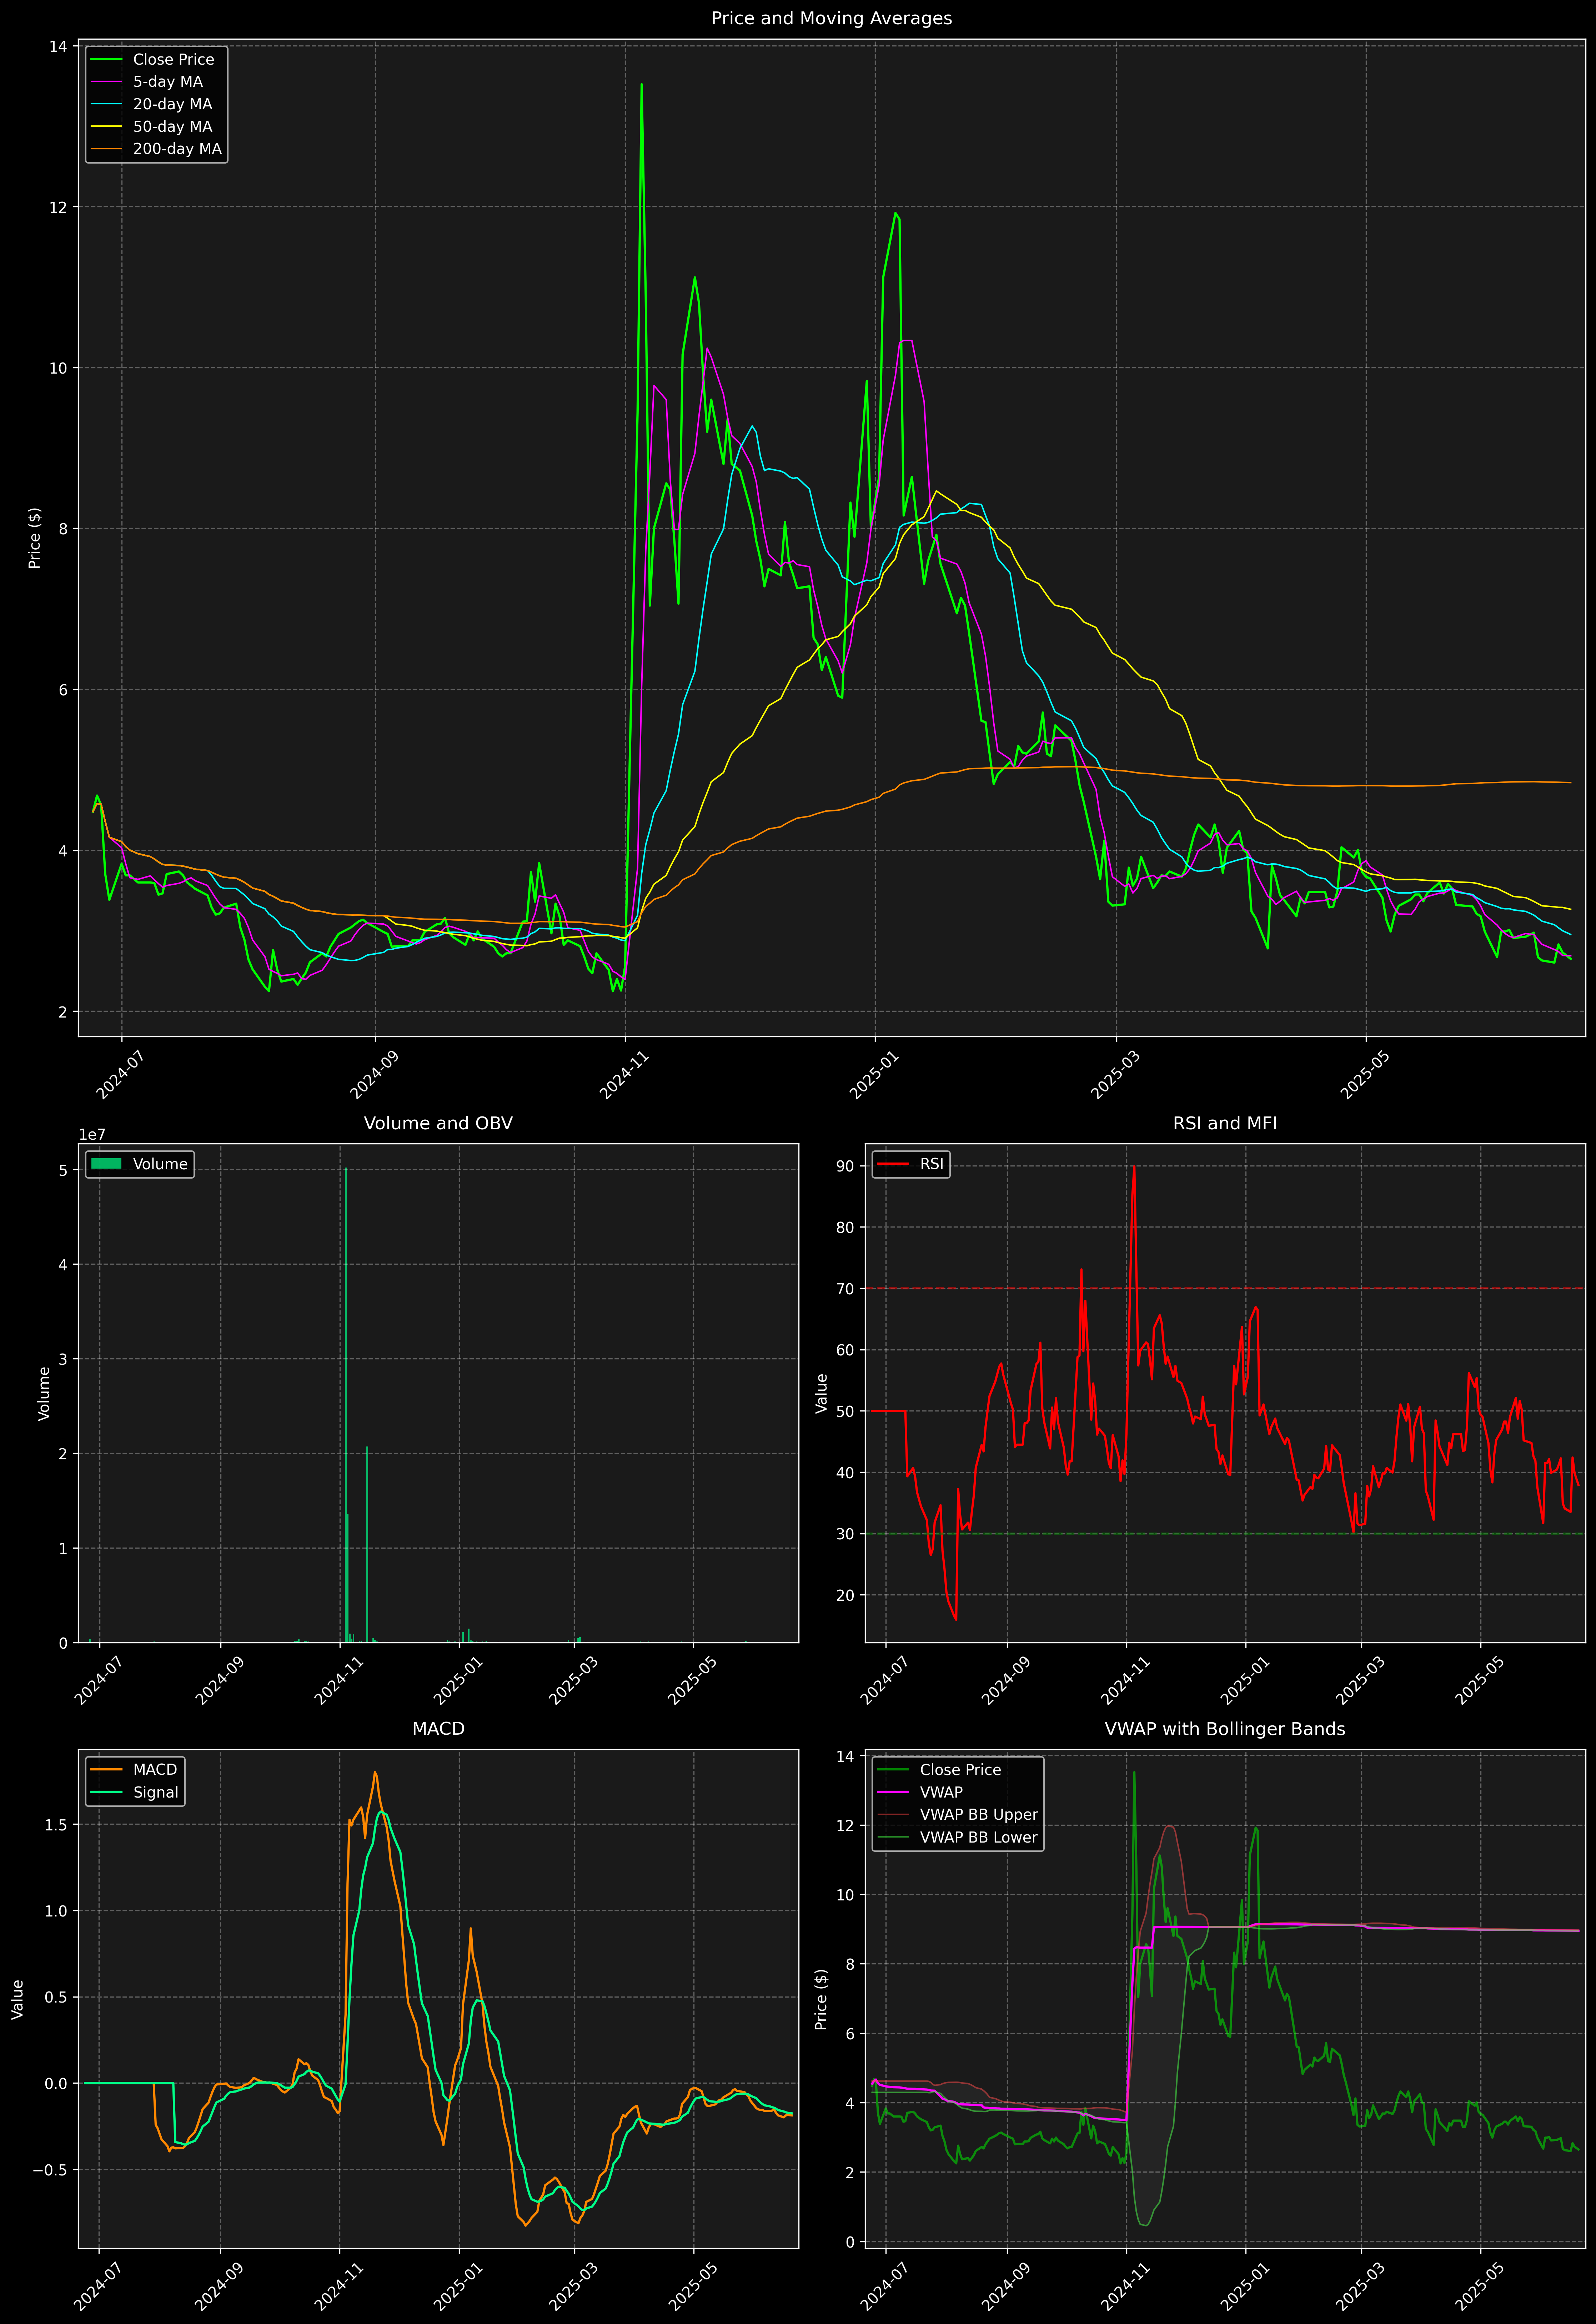Click 'Value' y-axis label of MACD chart
Viewport: 1596px width, 2324px height.
[x=18, y=1999]
